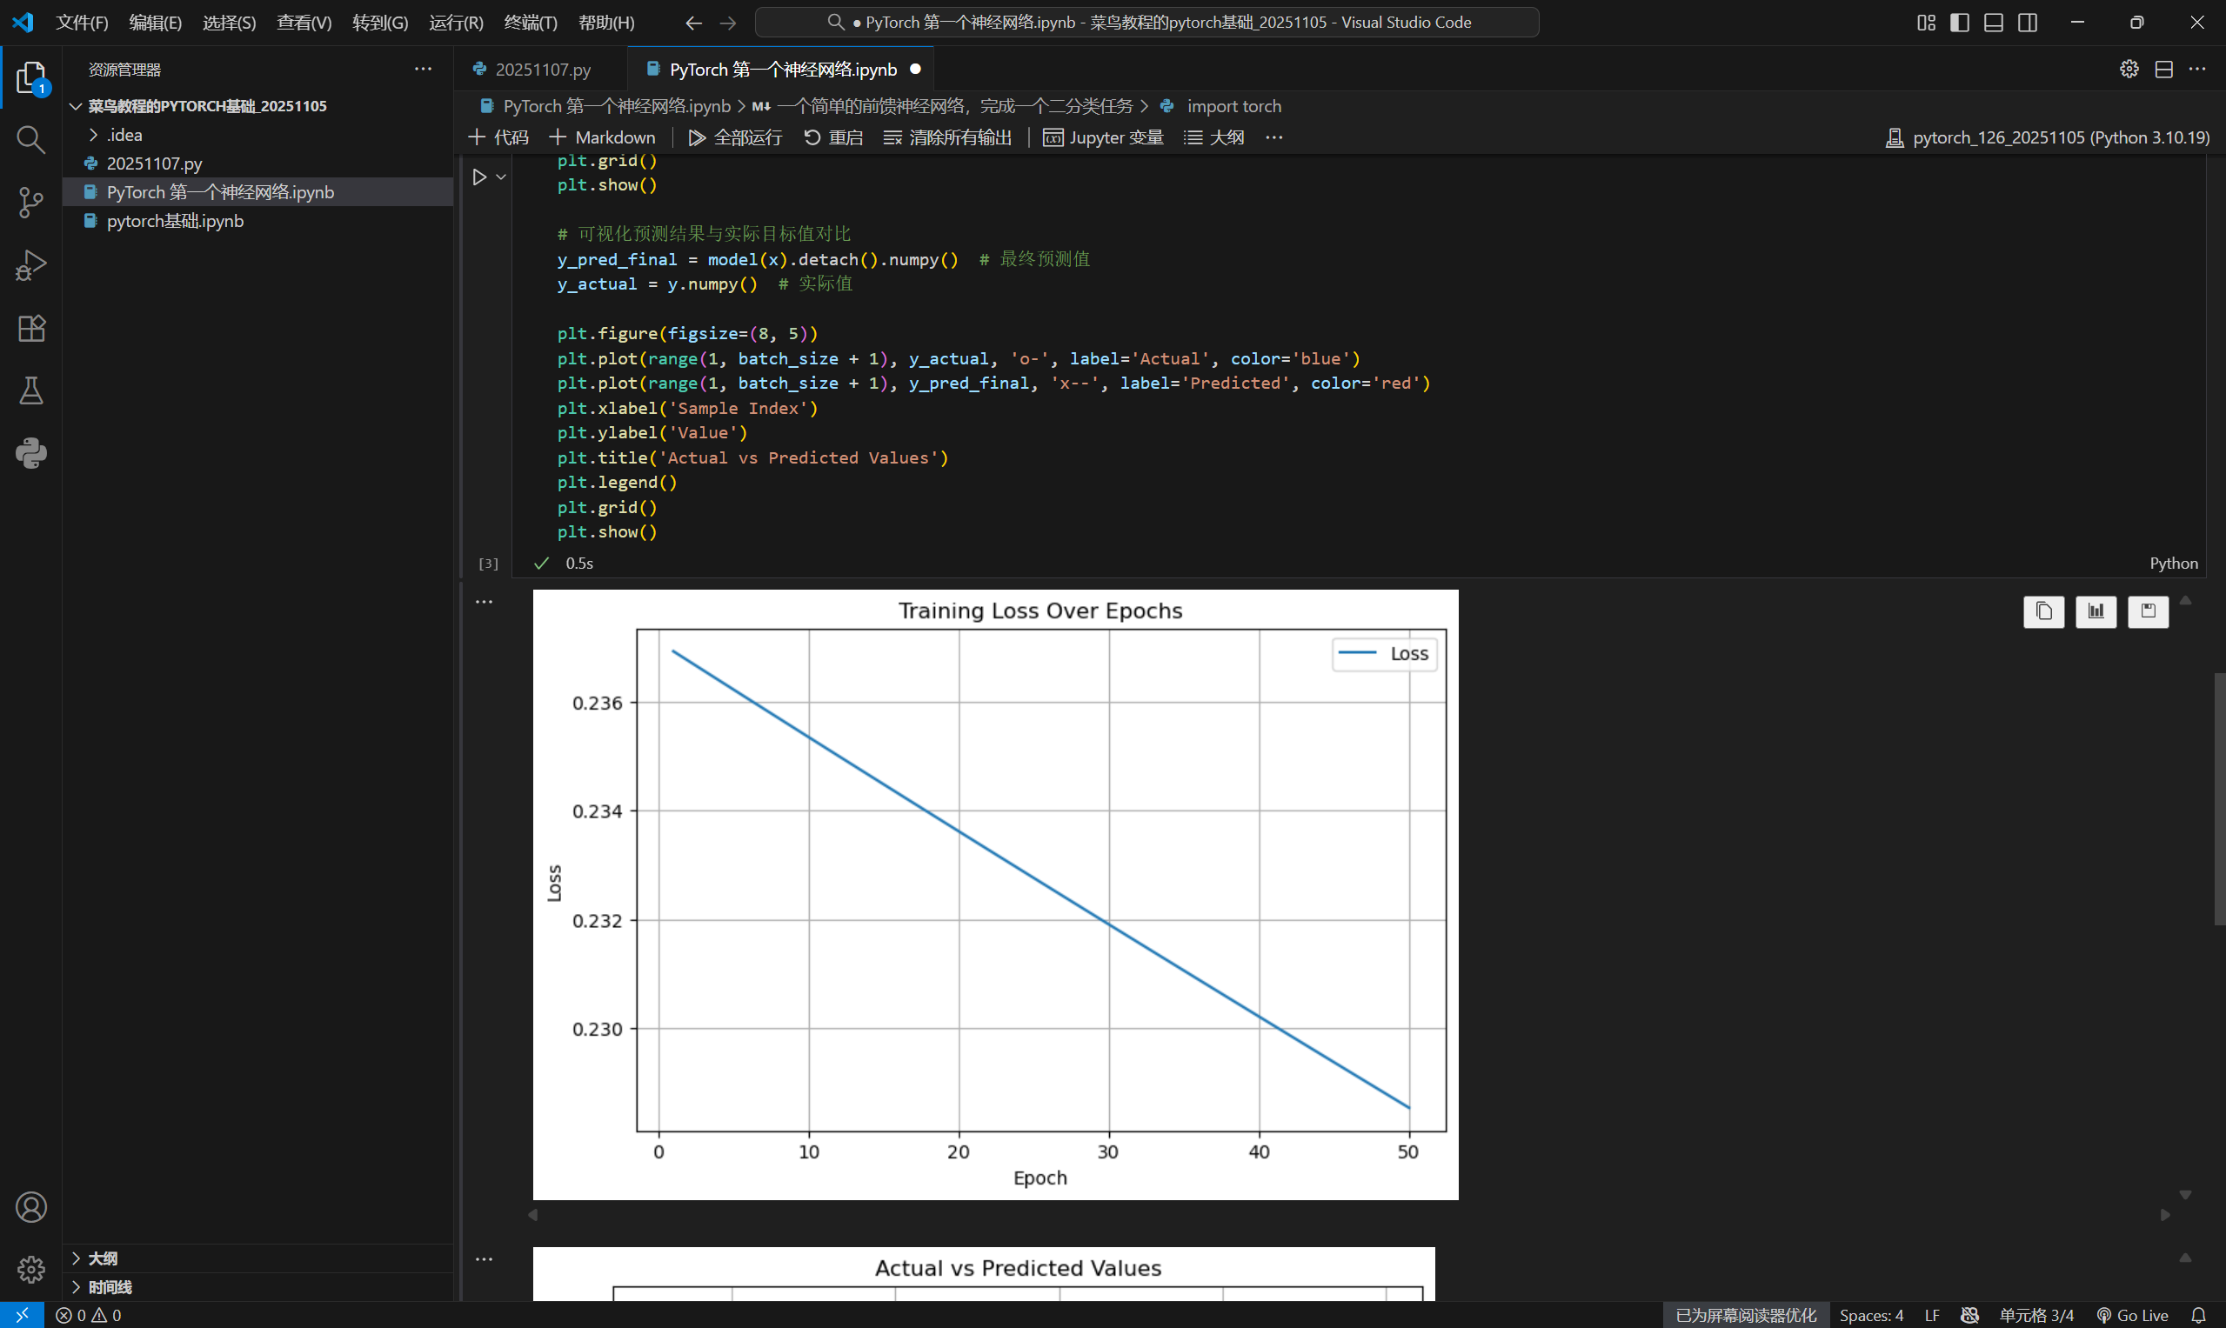Click the vertical editor scrollbar thumb
Viewport: 2226px width, 1328px height.
2220,798
